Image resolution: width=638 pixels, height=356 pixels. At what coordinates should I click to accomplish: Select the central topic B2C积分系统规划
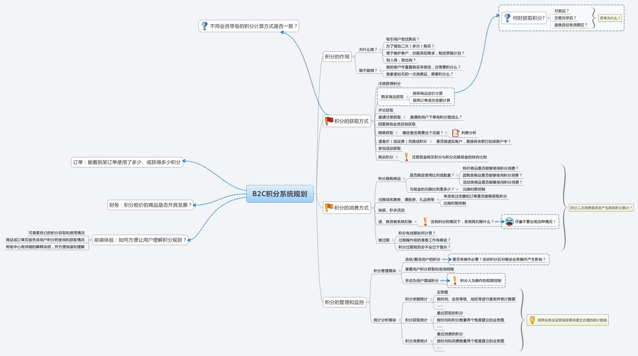tap(280, 194)
